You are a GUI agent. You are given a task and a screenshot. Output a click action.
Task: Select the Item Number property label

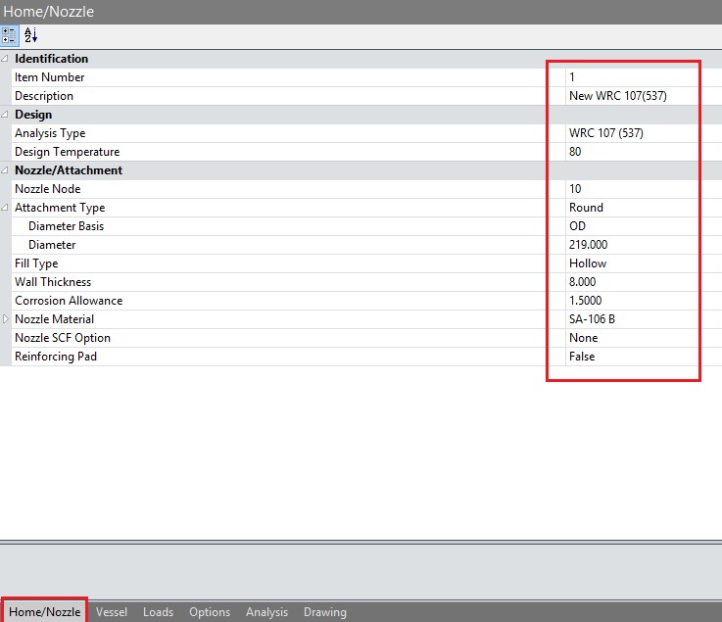tap(50, 77)
